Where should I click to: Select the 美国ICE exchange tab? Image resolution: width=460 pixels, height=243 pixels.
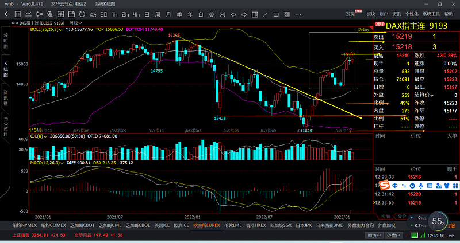(x=162, y=225)
